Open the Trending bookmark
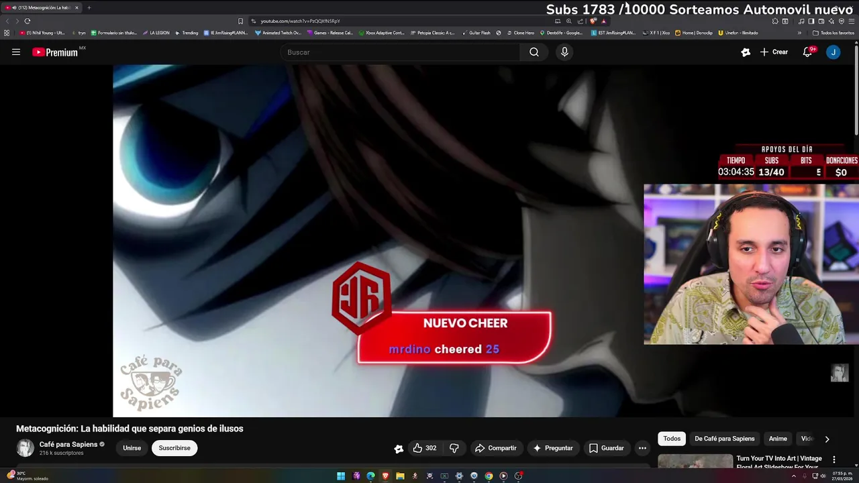Screen dimensions: 859x483 click(186, 32)
